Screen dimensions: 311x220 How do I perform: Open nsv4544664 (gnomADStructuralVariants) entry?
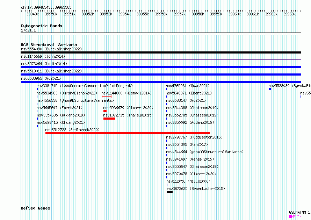click(x=205, y=152)
